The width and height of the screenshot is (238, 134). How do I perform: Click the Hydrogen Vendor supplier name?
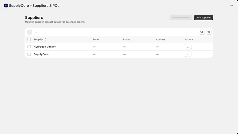click(x=45, y=47)
